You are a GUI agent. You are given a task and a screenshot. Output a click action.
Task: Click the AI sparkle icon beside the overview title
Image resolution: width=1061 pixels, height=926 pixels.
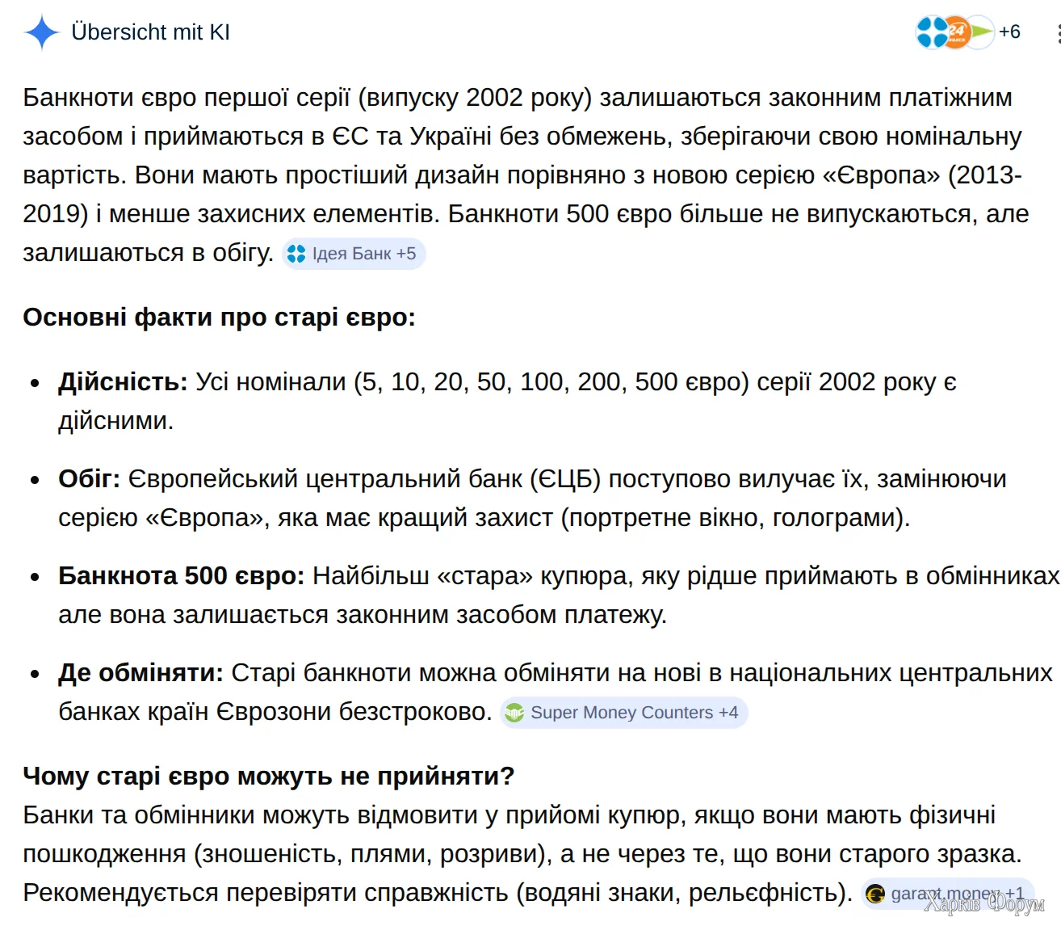41,32
